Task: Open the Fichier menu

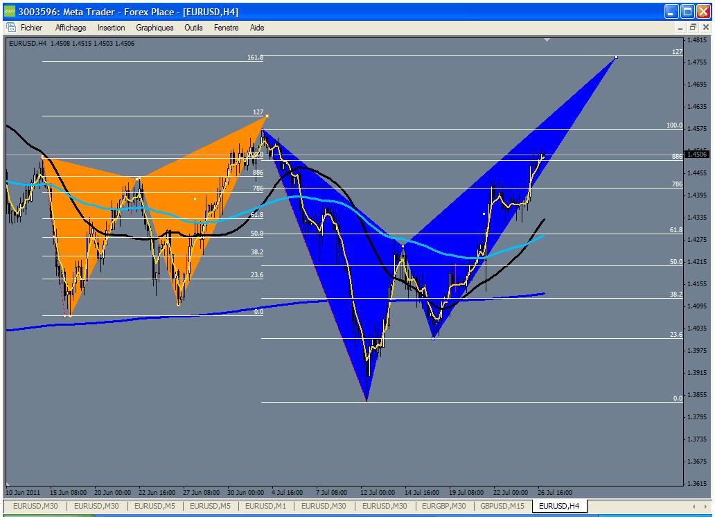Action: pos(31,28)
